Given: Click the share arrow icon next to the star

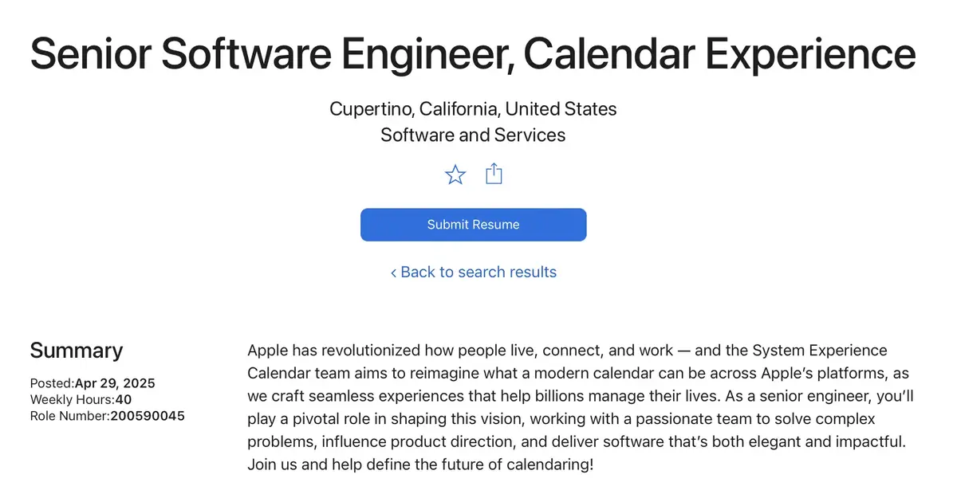Looking at the screenshot, I should (x=494, y=174).
